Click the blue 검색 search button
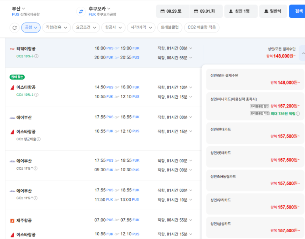Viewport: 305px width, 239px height. (297, 11)
